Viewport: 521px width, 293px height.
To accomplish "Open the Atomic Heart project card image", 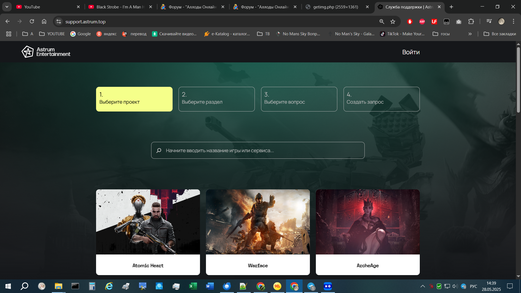I will point(148,222).
